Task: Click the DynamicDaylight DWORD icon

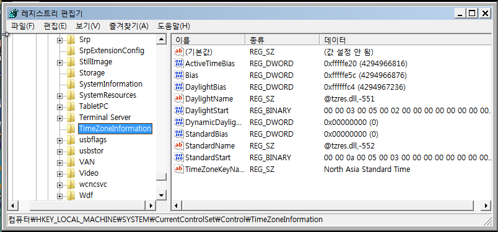Action: tap(179, 122)
